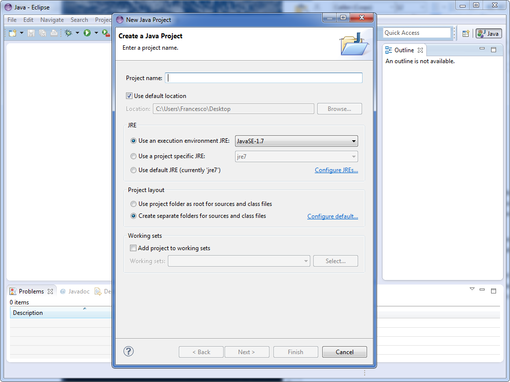
Task: Click the Outline view icon
Action: 388,50
